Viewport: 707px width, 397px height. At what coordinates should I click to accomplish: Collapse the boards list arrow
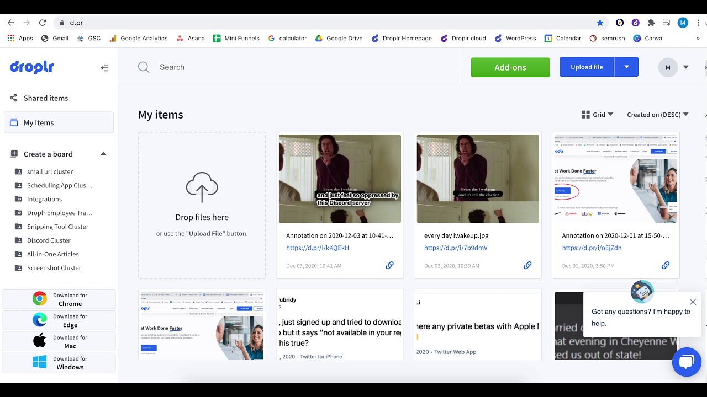point(103,154)
